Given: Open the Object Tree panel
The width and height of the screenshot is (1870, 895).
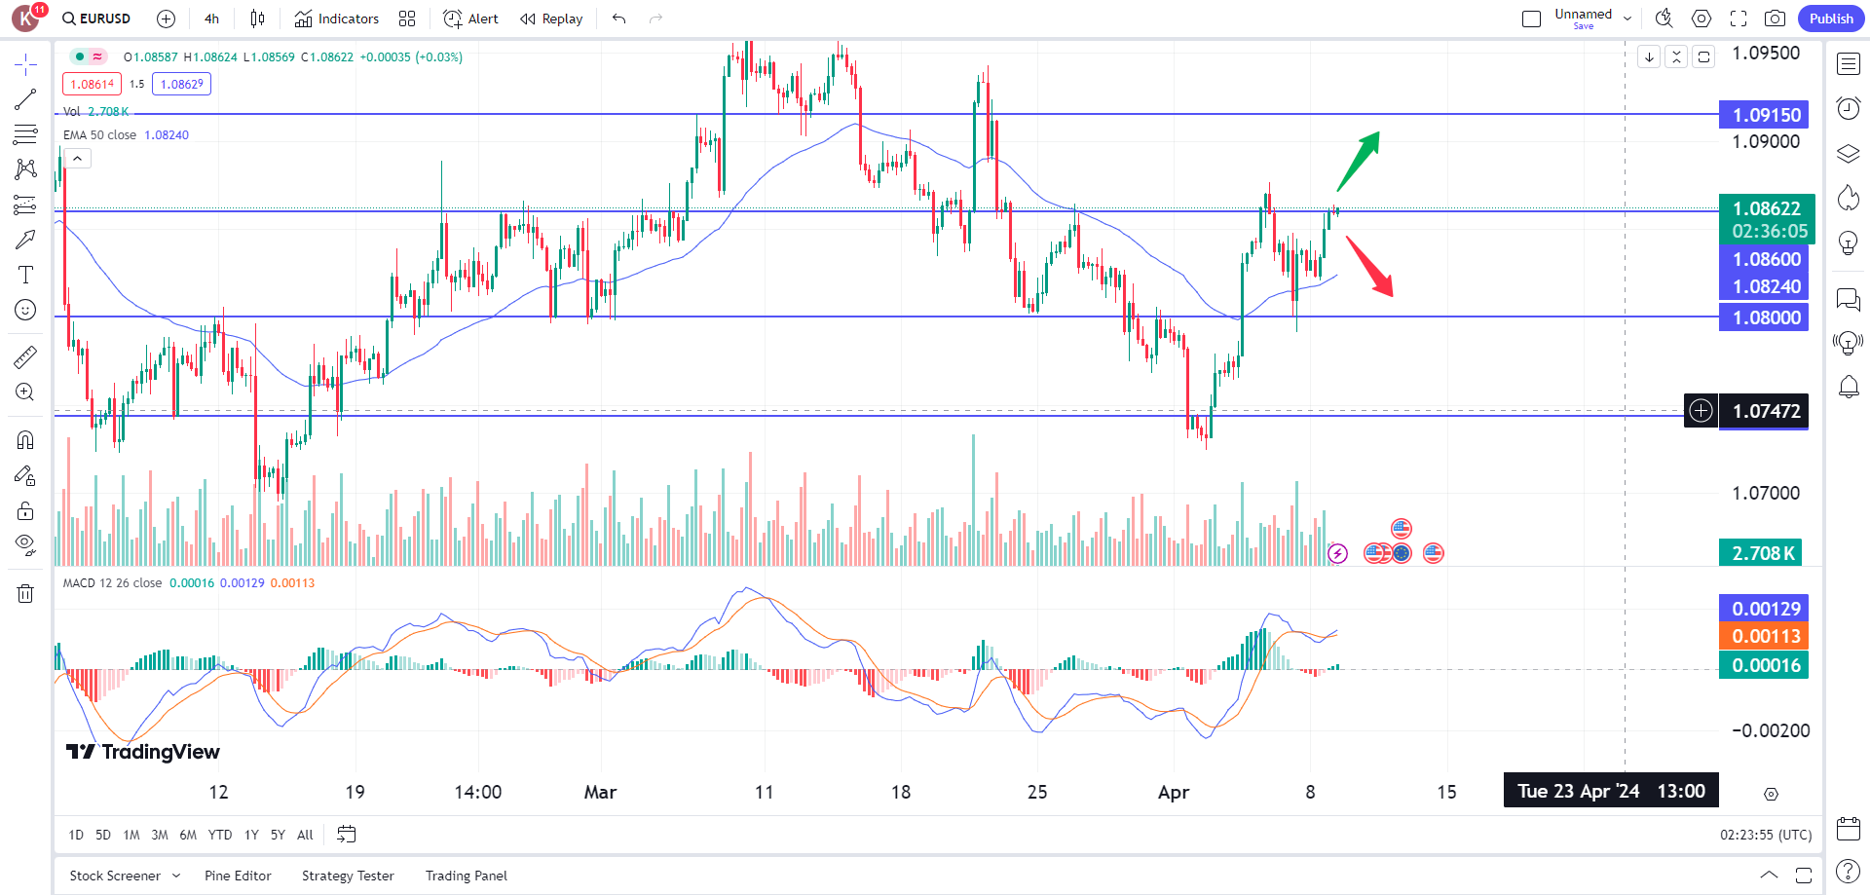Looking at the screenshot, I should coord(1848,153).
